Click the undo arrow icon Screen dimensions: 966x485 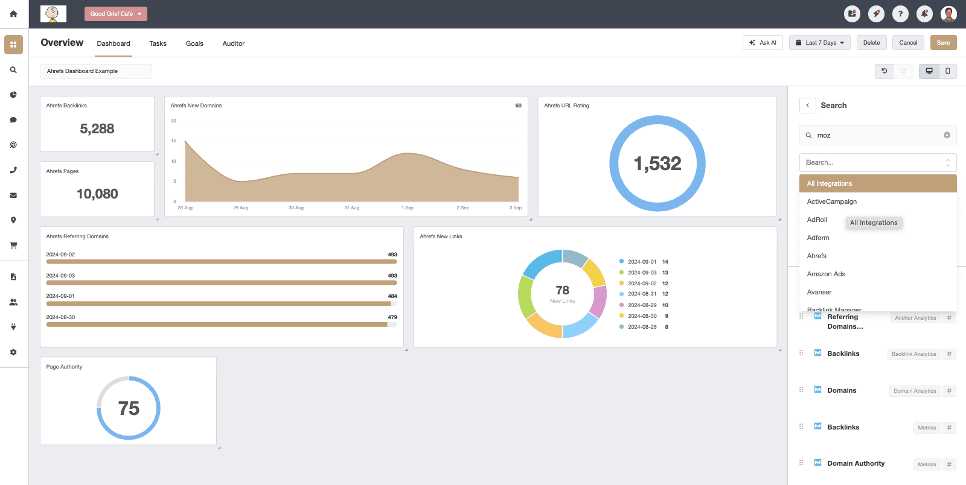click(x=884, y=71)
